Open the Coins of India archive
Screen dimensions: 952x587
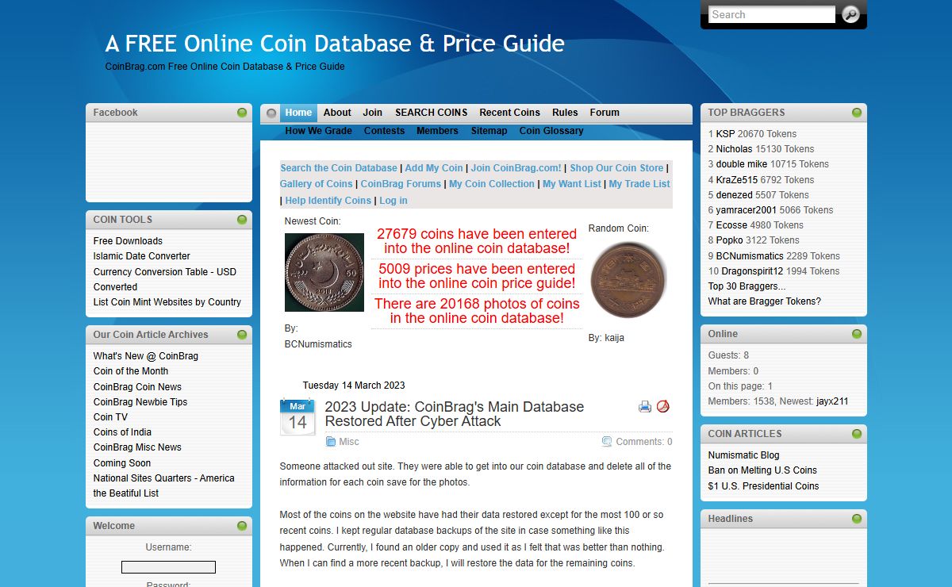[122, 432]
